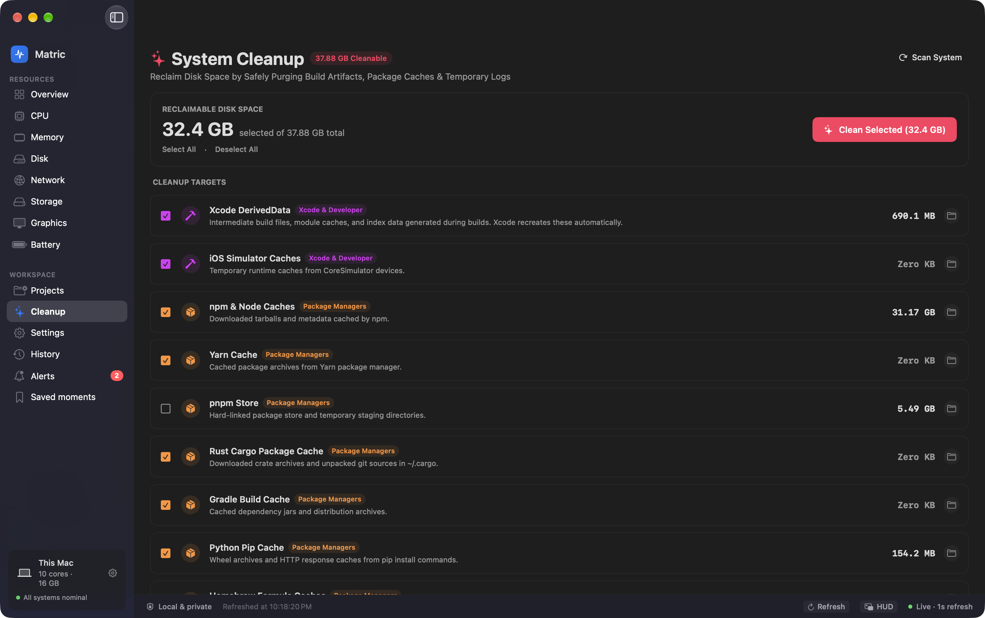Open Saved moments in sidebar
The width and height of the screenshot is (985, 618).
67,397
